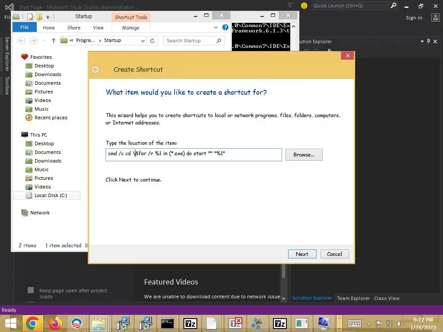Click the Progra... breadcrumb segment
Viewport: 443px width, 332px height.
coord(85,40)
